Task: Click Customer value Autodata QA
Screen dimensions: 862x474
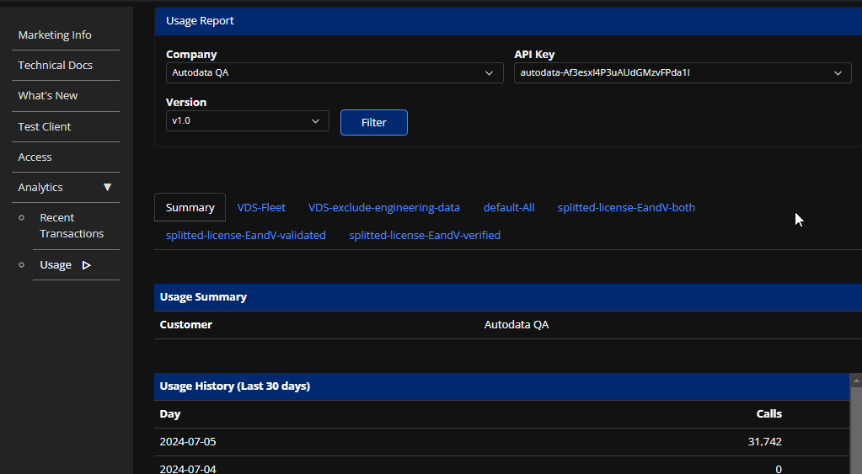Action: [x=517, y=325]
